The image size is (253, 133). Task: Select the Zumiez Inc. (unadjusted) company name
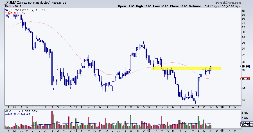coord(33,3)
